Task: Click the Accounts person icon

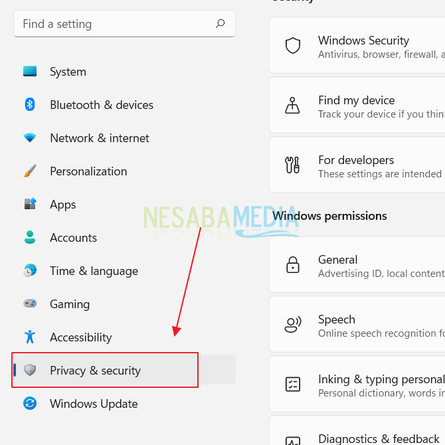Action: coord(30,238)
